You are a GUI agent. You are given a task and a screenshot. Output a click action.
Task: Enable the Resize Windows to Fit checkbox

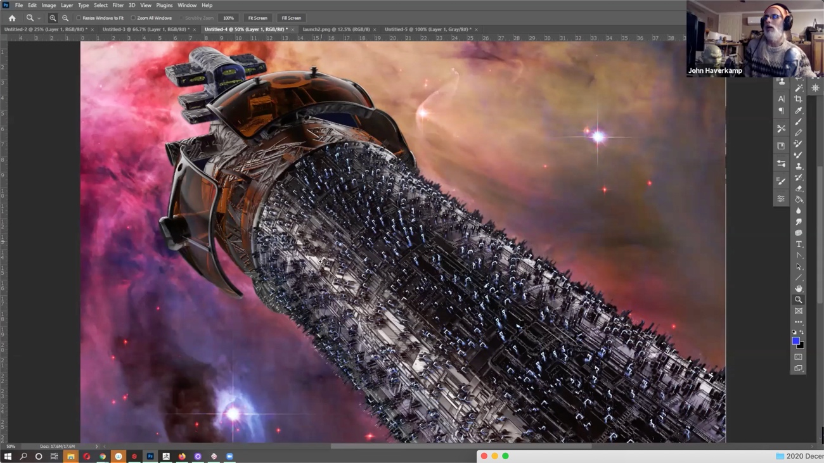79,18
